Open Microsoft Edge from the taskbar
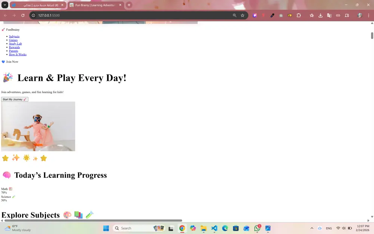This screenshot has width=374, height=234. (225, 228)
